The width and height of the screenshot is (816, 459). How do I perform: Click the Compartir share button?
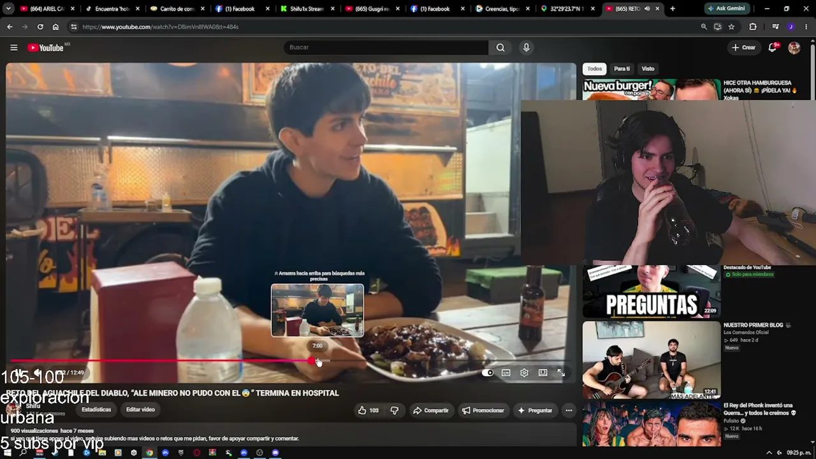pyautogui.click(x=431, y=411)
